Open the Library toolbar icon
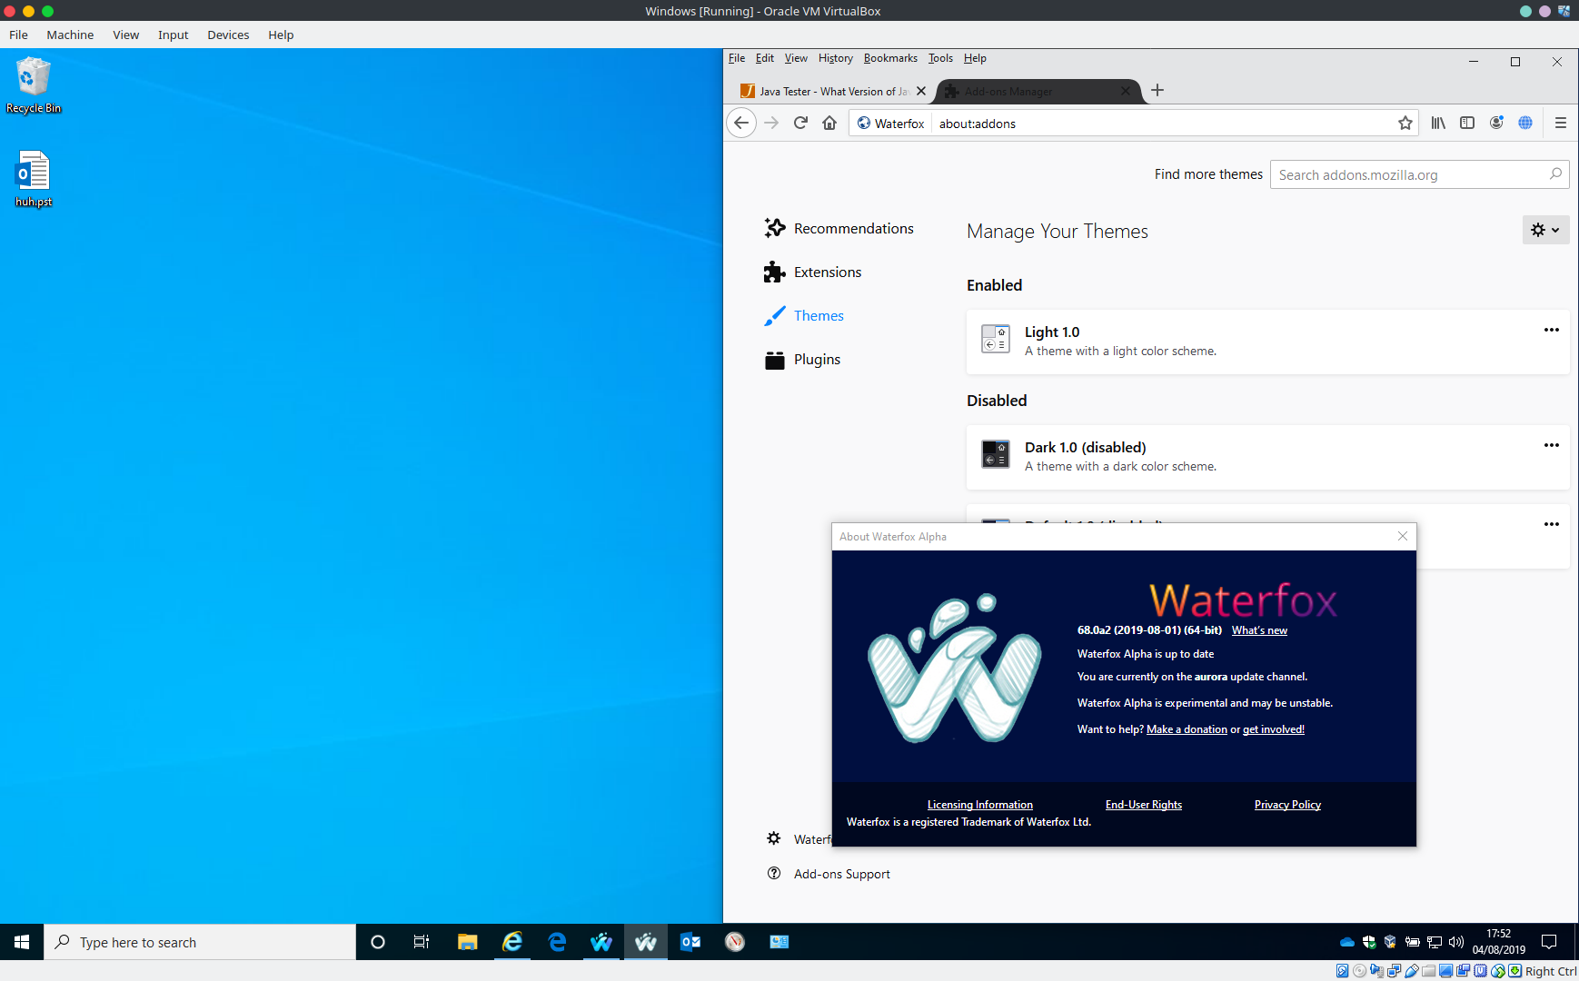The width and height of the screenshot is (1579, 981). click(1439, 123)
